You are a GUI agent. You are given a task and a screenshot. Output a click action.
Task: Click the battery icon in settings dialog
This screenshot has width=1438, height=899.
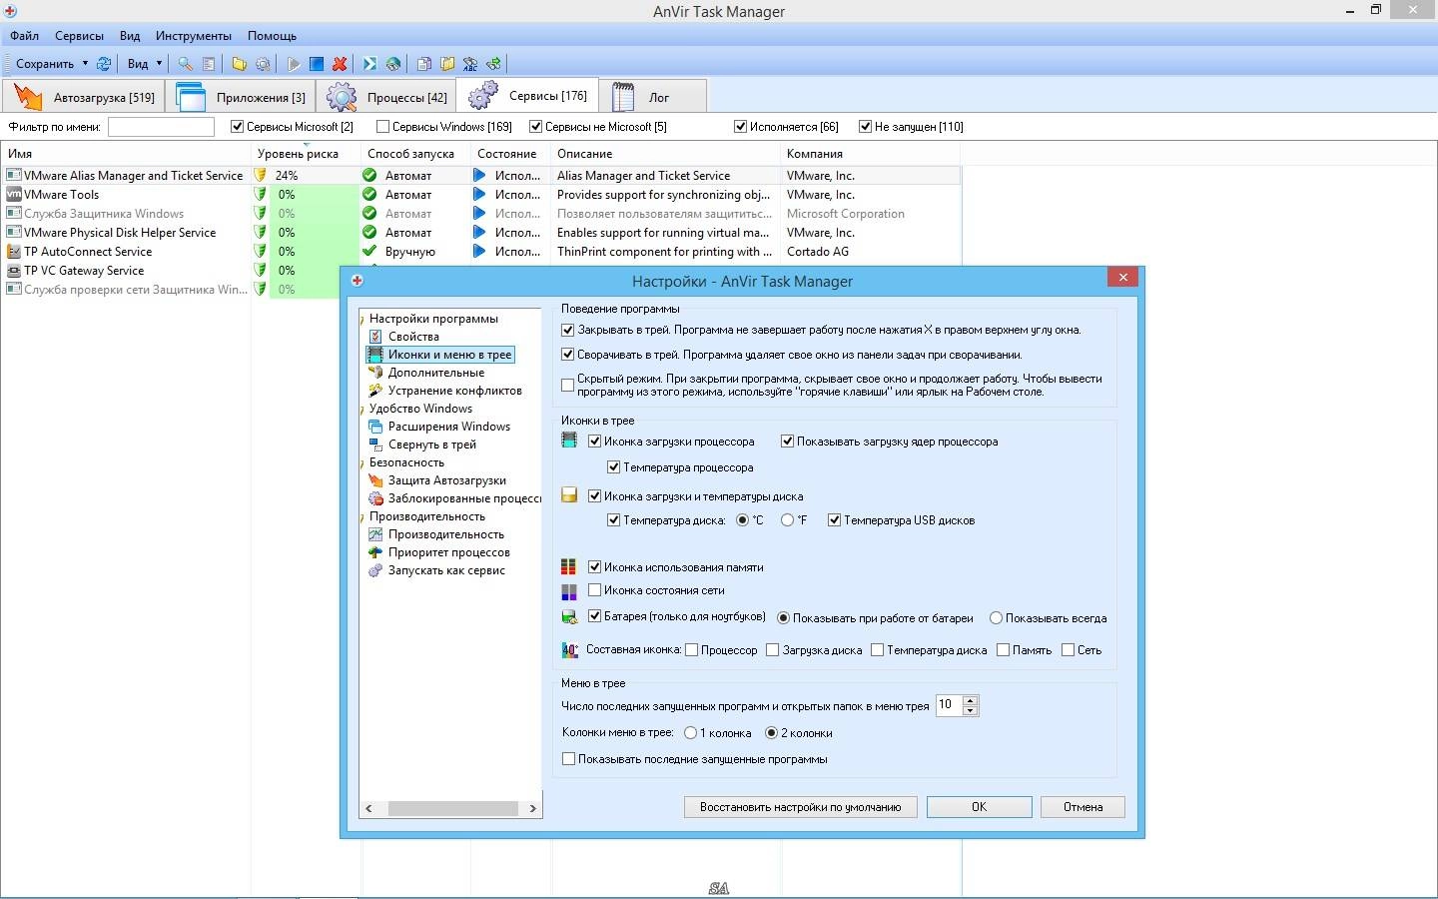pyautogui.click(x=569, y=617)
